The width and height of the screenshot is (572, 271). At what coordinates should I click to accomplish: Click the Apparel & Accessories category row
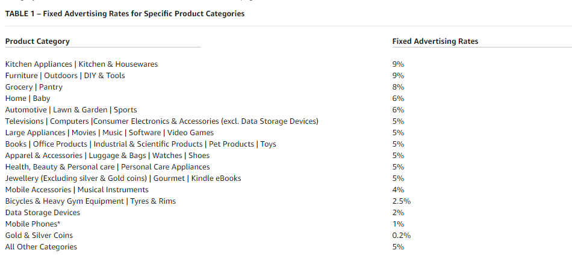pyautogui.click(x=107, y=156)
